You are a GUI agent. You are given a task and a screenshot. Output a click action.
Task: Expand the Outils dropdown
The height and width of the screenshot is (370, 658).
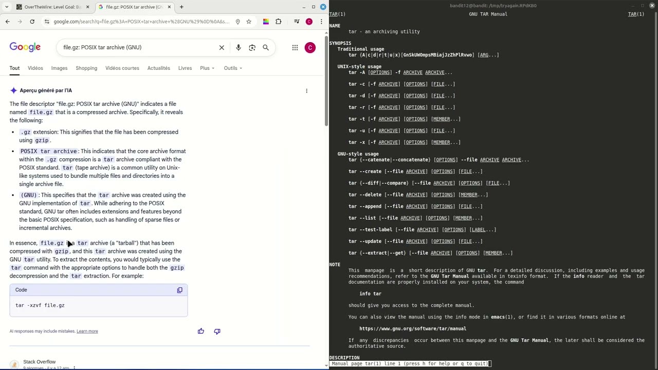[x=233, y=68]
